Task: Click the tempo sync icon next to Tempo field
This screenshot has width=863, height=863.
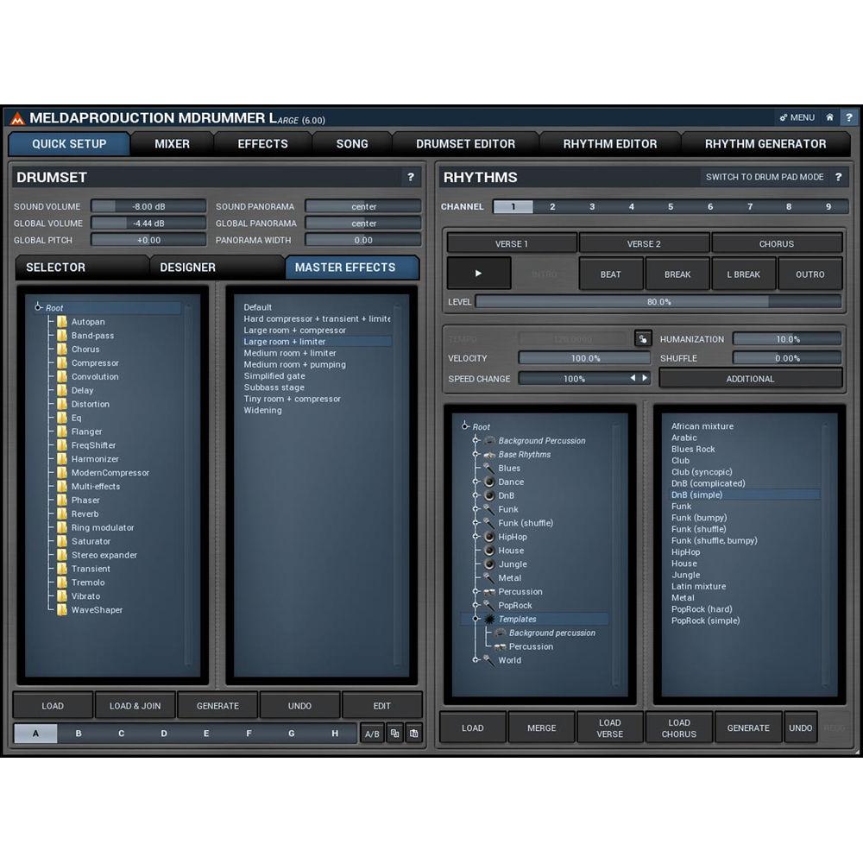Action: (x=641, y=338)
